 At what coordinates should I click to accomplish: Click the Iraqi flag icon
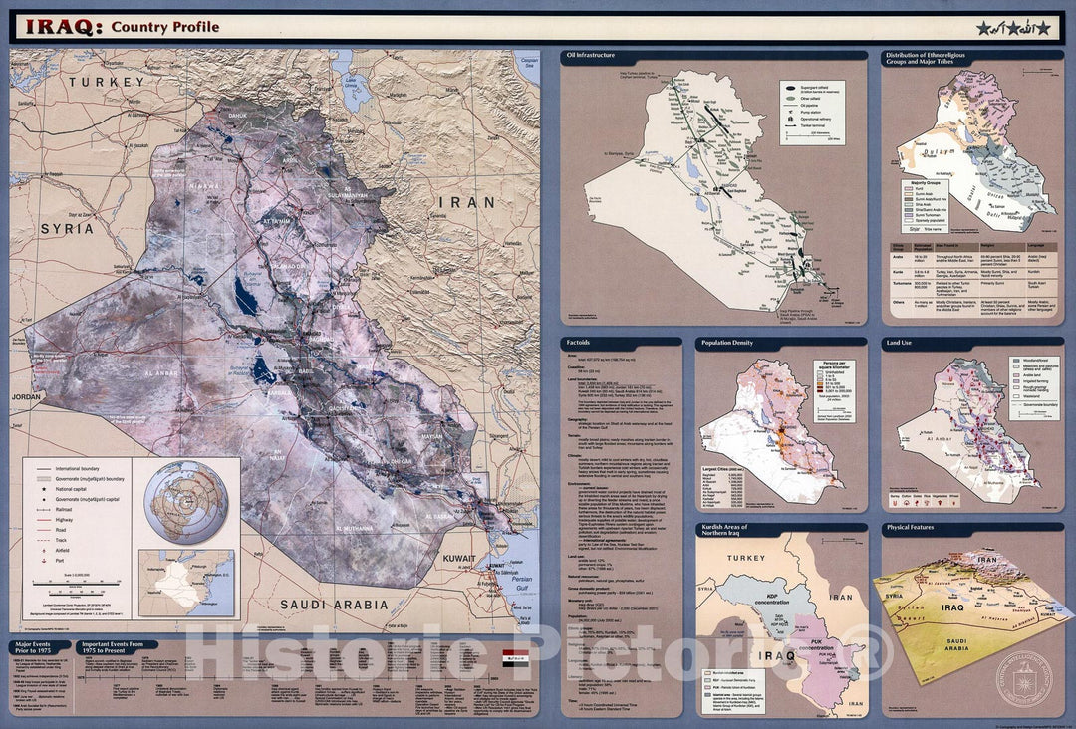(508, 658)
